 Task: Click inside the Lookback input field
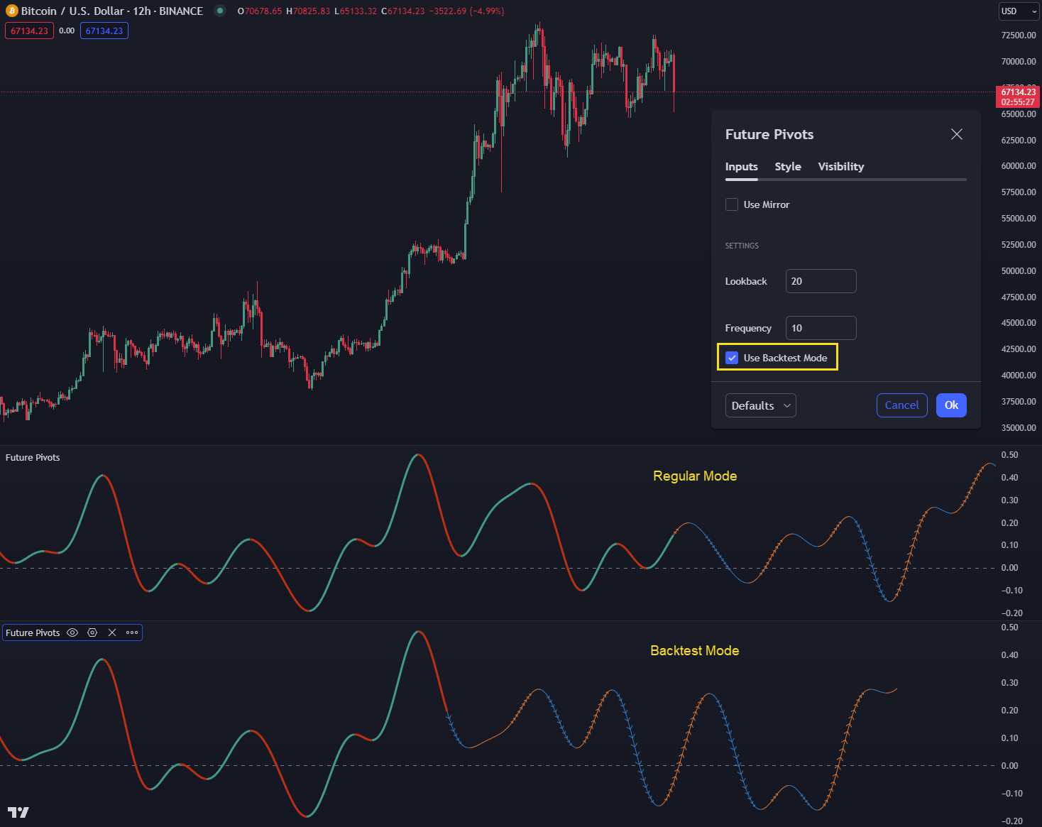pyautogui.click(x=821, y=281)
